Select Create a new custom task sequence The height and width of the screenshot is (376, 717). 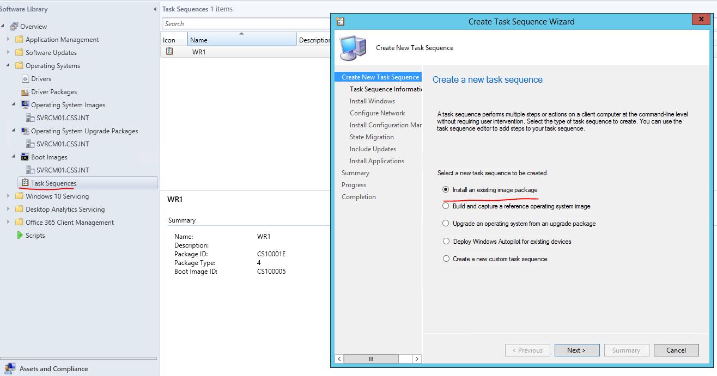[x=446, y=258]
